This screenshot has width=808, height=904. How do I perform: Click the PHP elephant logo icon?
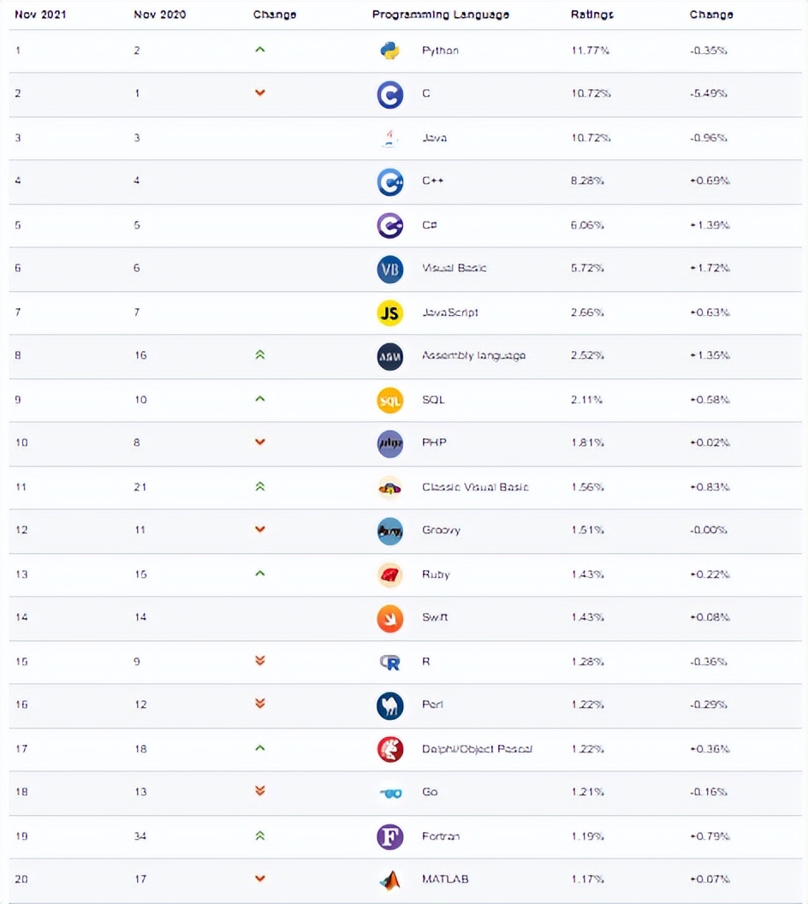point(389,443)
